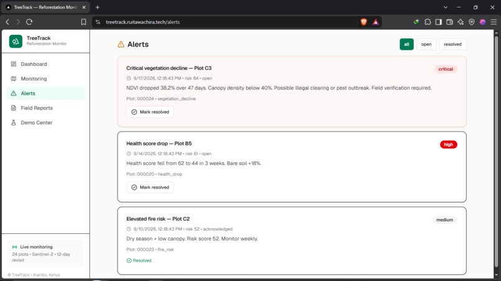
Task: Click 'Health score drop — Plot B5' title
Action: [159, 143]
